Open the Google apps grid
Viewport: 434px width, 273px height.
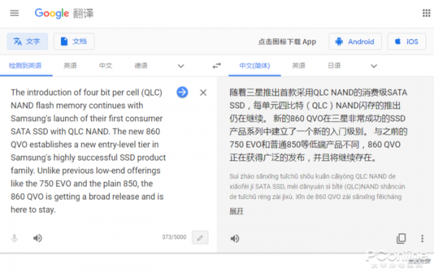click(x=426, y=13)
